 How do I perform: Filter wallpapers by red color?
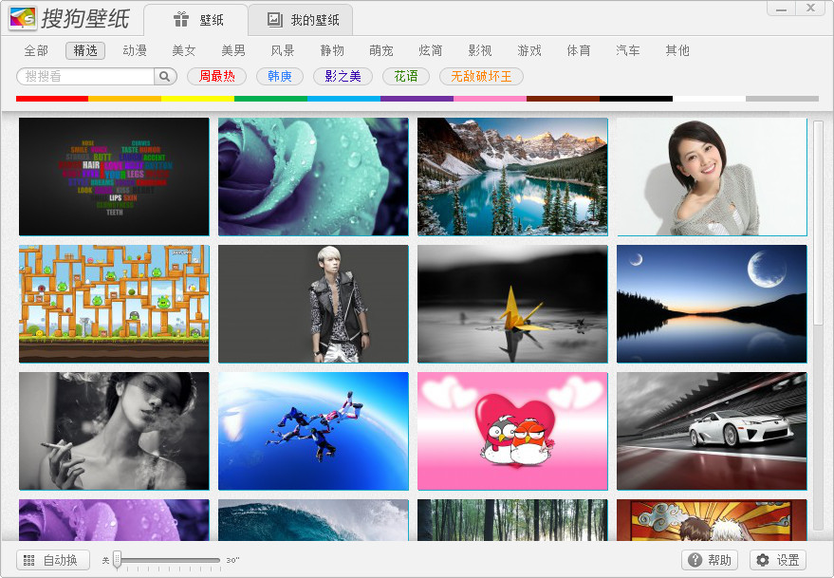tap(52, 99)
